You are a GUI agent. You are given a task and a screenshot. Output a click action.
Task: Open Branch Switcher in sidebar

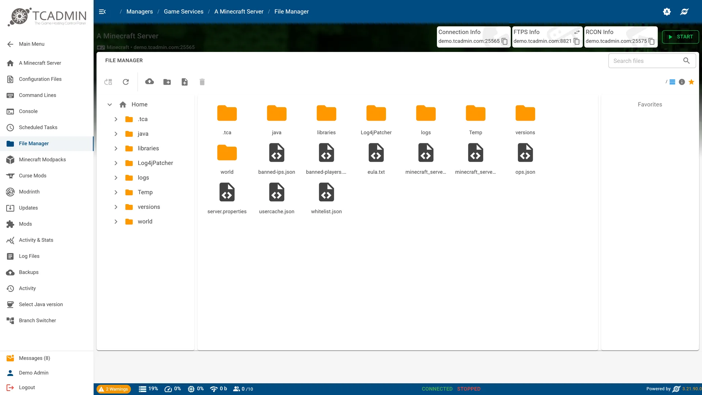(47, 320)
